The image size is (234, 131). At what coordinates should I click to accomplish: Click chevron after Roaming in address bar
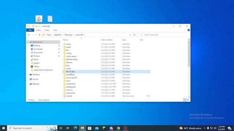click(x=73, y=35)
